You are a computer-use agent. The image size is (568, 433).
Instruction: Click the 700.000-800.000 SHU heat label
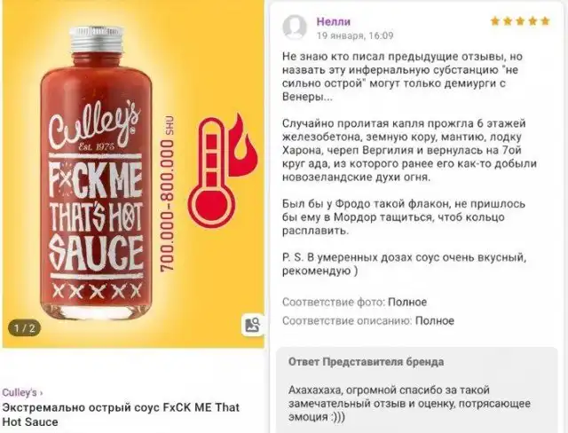pyautogui.click(x=168, y=193)
